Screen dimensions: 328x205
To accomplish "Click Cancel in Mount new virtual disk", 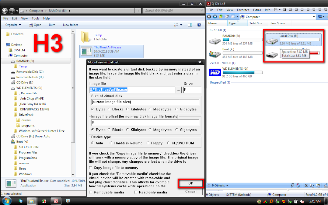I will [190, 191].
